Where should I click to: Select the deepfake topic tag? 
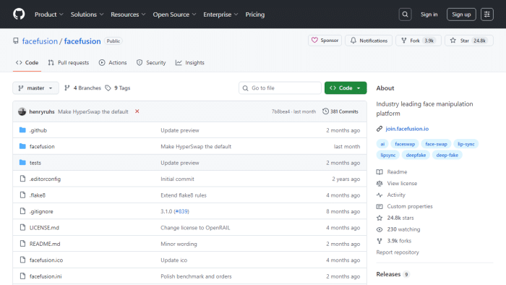pyautogui.click(x=416, y=155)
